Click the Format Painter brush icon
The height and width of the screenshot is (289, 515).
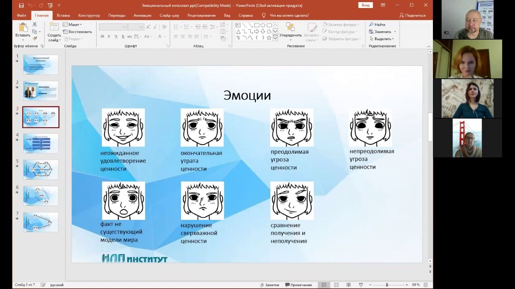(35, 39)
